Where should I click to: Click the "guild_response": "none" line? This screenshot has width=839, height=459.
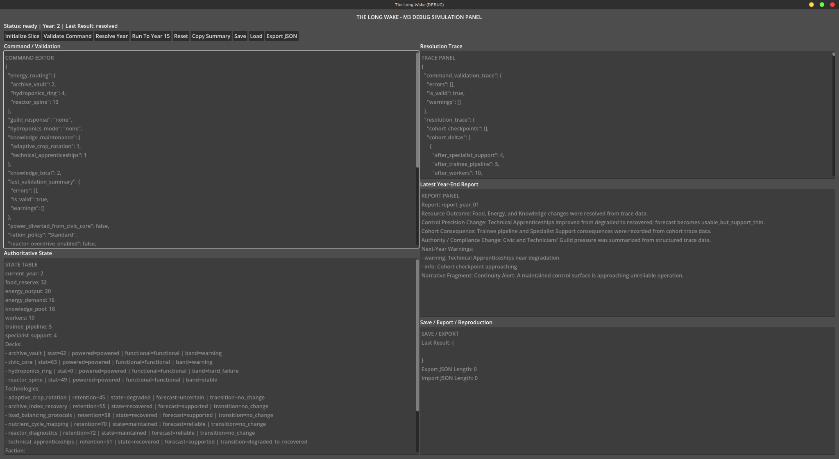point(40,120)
